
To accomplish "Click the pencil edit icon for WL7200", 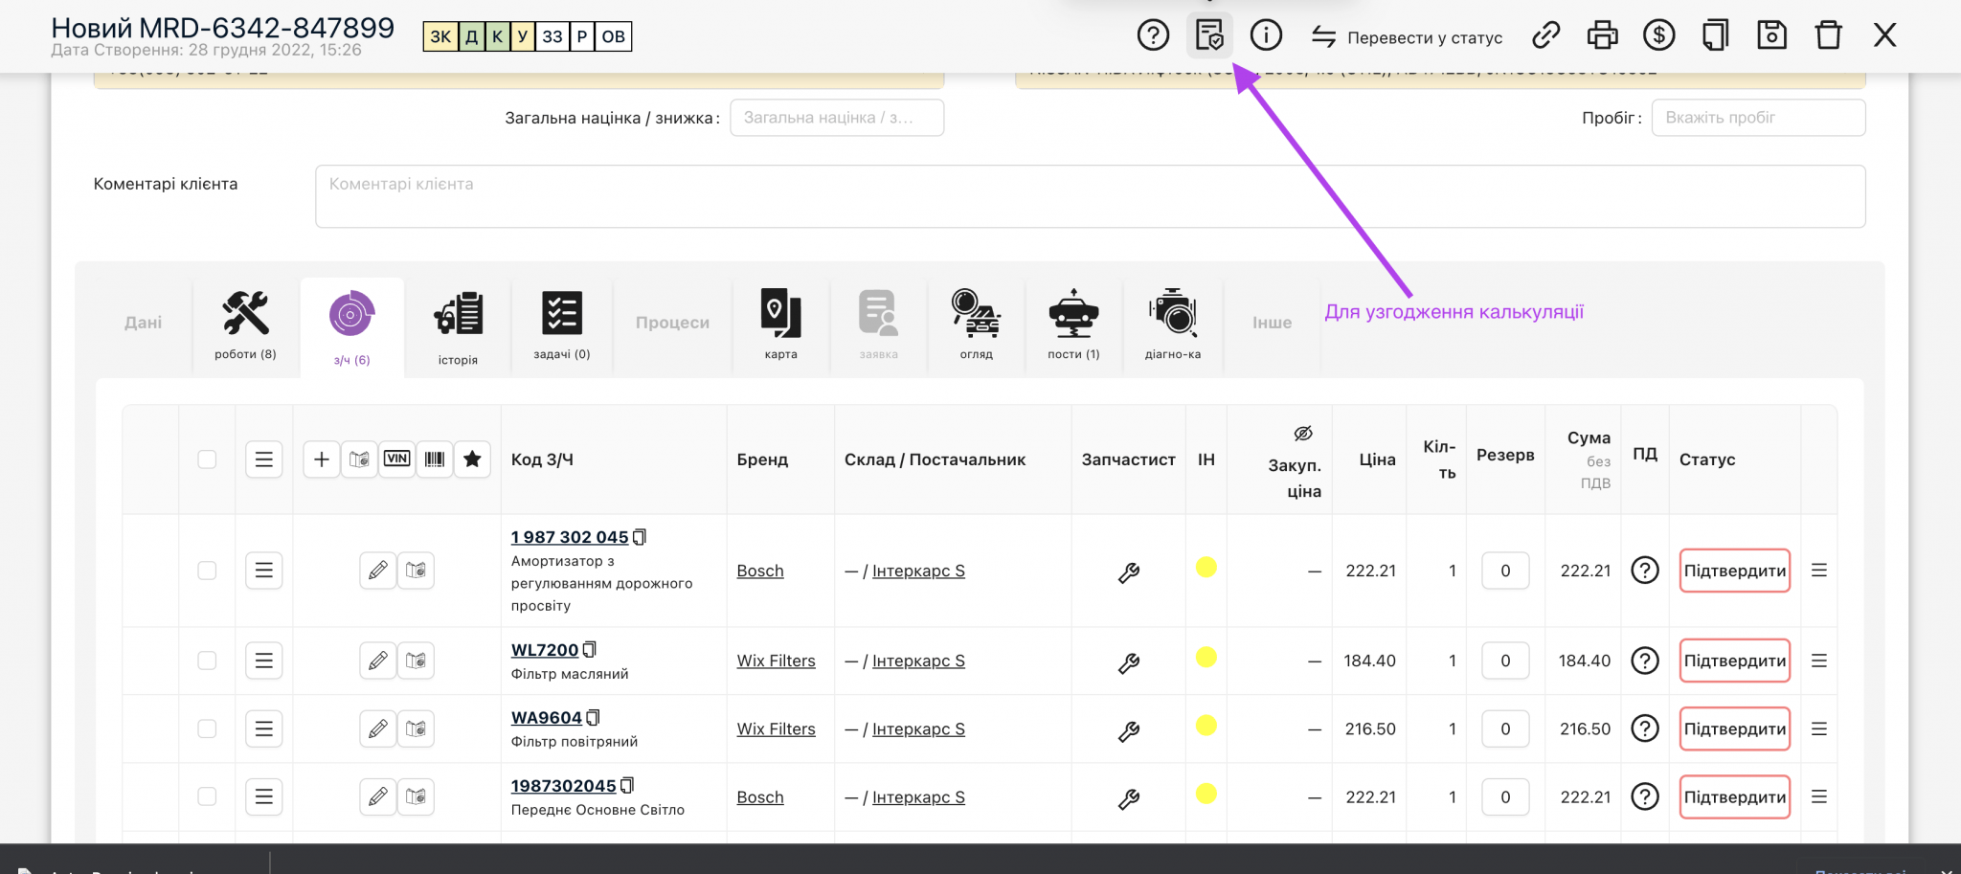I will pyautogui.click(x=378, y=661).
